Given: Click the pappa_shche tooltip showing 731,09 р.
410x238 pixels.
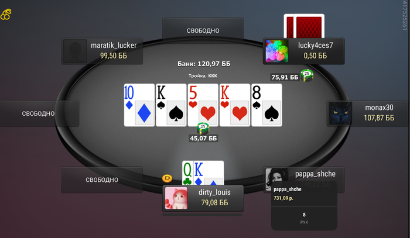Looking at the screenshot, I should tap(304, 205).
